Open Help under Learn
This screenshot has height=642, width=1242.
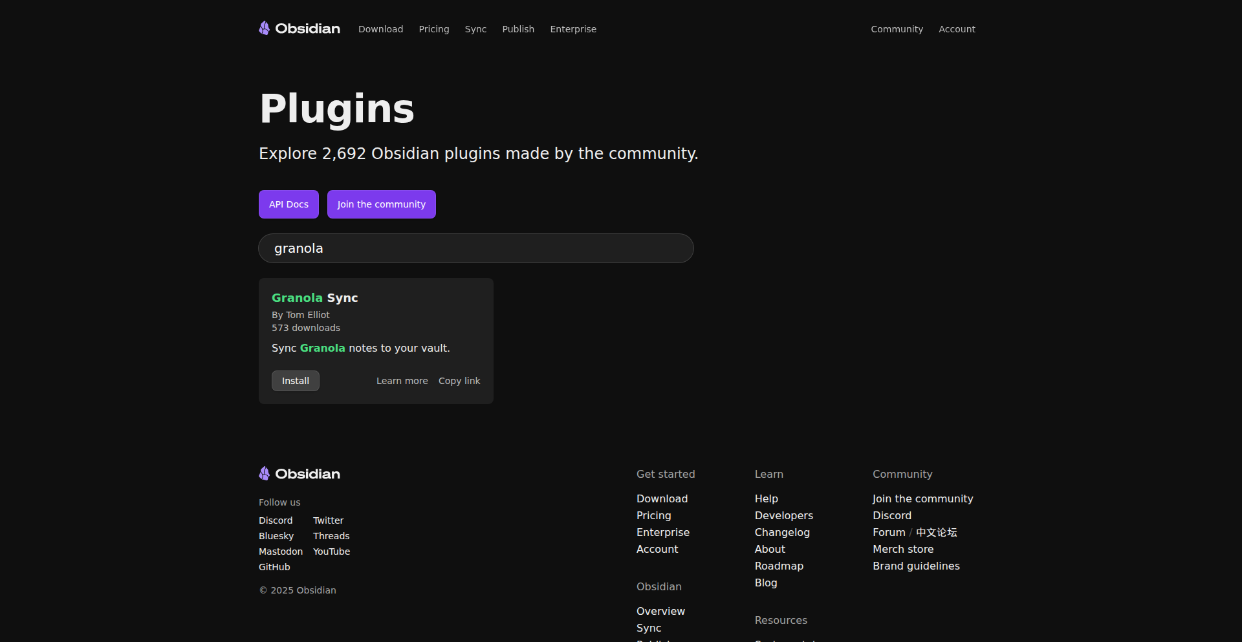click(x=767, y=498)
